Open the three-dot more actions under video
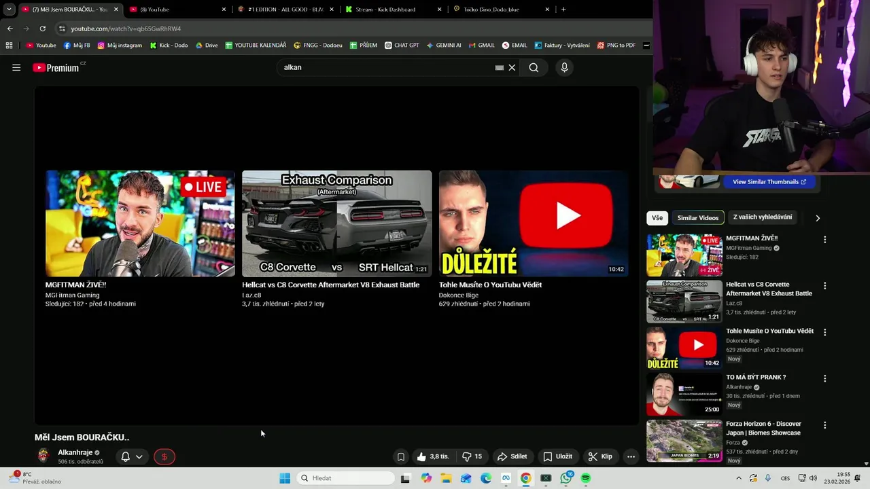Image resolution: width=870 pixels, height=489 pixels. tap(631, 456)
